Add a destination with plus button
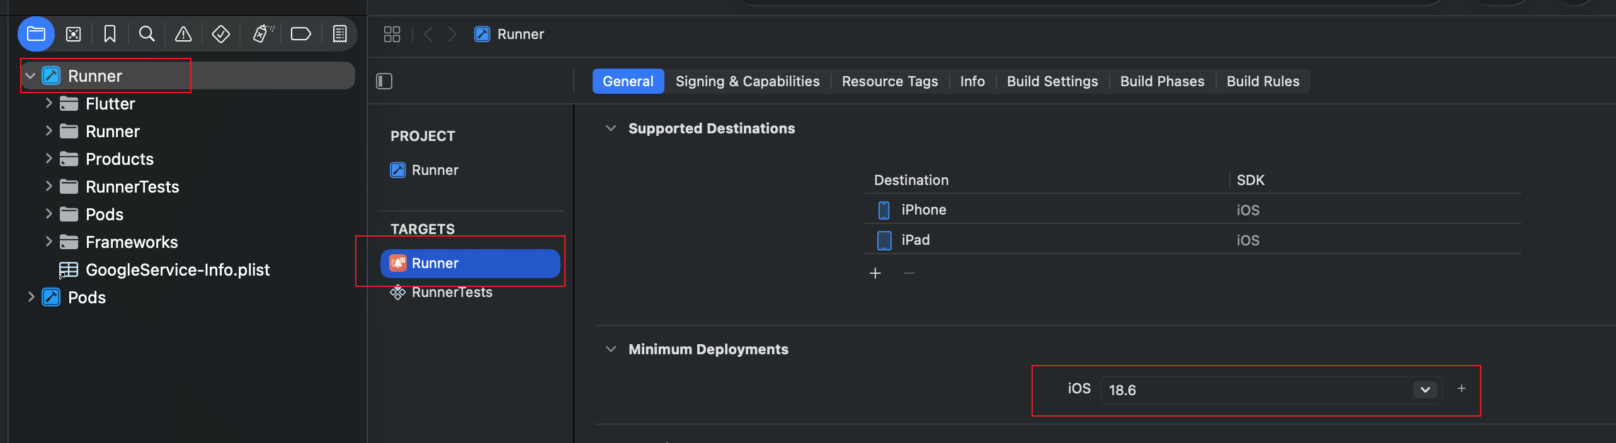The height and width of the screenshot is (443, 1616). point(875,273)
